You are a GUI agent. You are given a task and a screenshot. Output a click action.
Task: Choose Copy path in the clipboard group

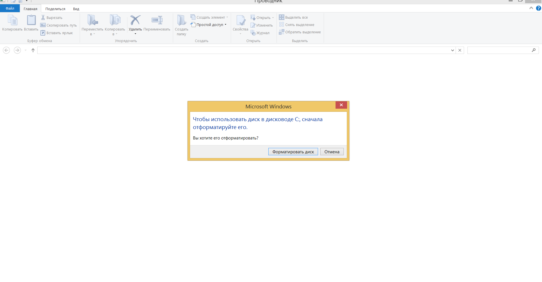coord(59,25)
